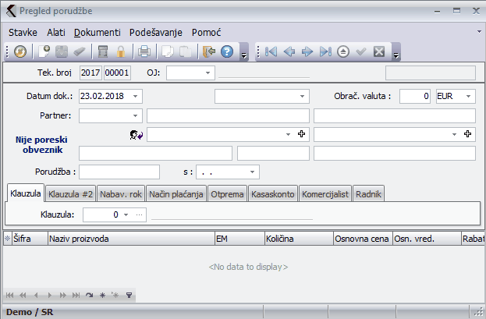Image resolution: width=486 pixels, height=319 pixels.
Task: Click the new document icon
Action: click(46, 52)
